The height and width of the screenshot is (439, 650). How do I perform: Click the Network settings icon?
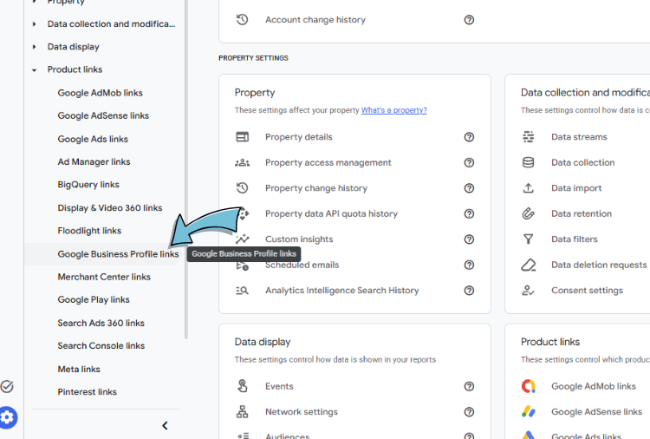242,411
